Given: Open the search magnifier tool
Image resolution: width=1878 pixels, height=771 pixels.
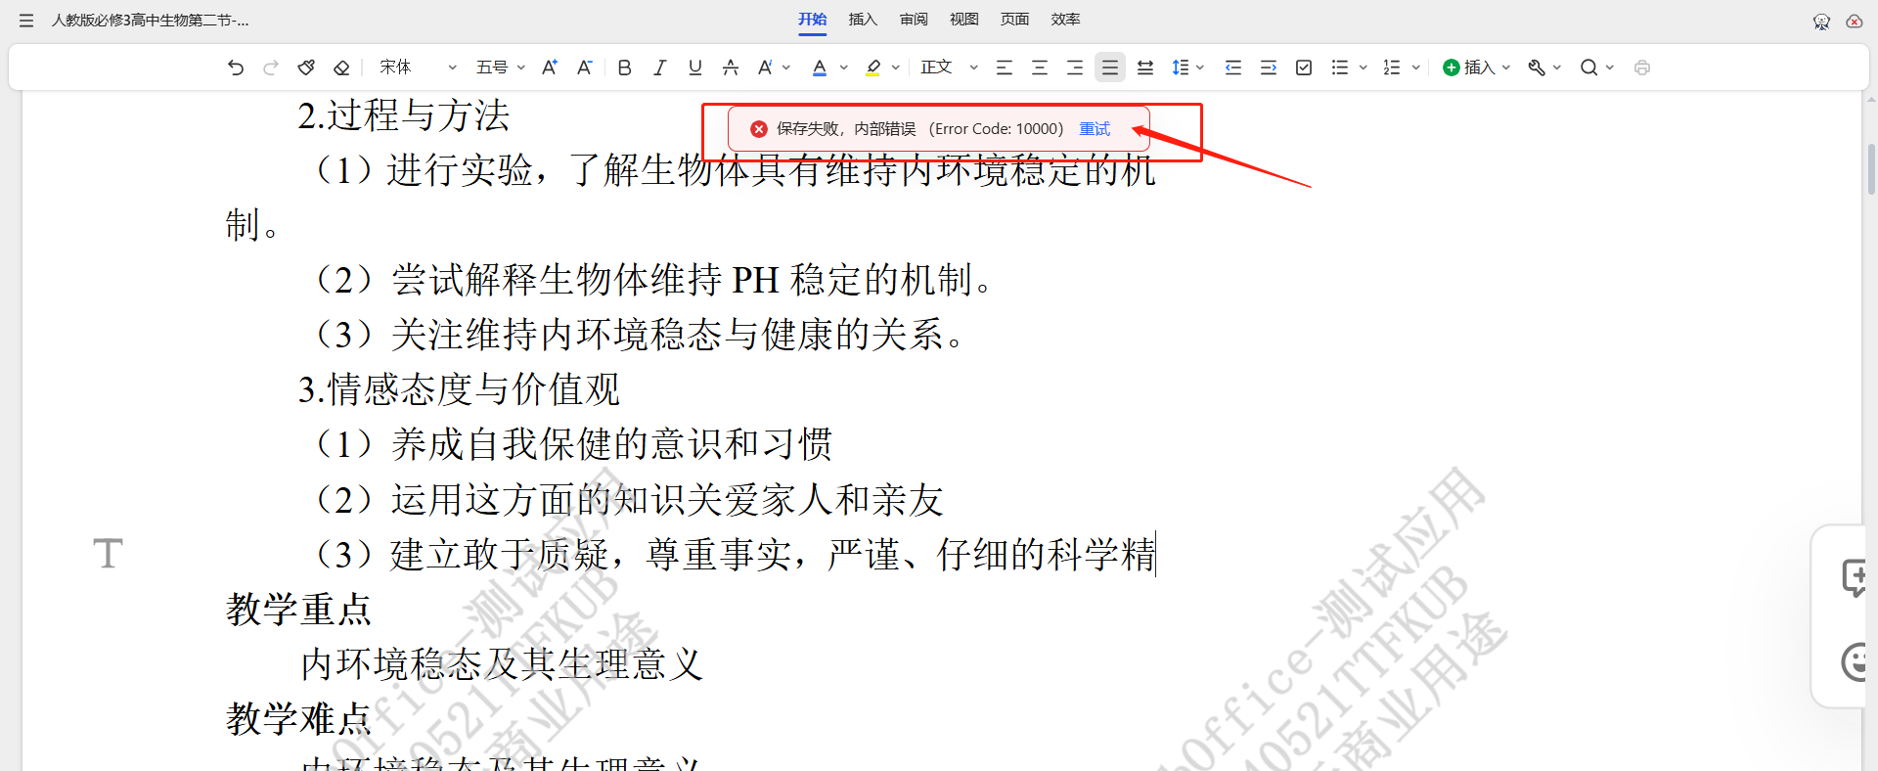Looking at the screenshot, I should [1589, 68].
